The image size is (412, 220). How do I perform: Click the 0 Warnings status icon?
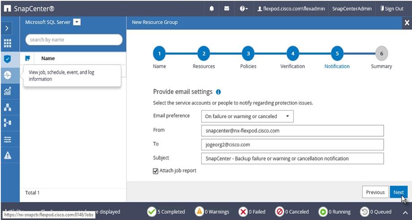tap(199, 211)
